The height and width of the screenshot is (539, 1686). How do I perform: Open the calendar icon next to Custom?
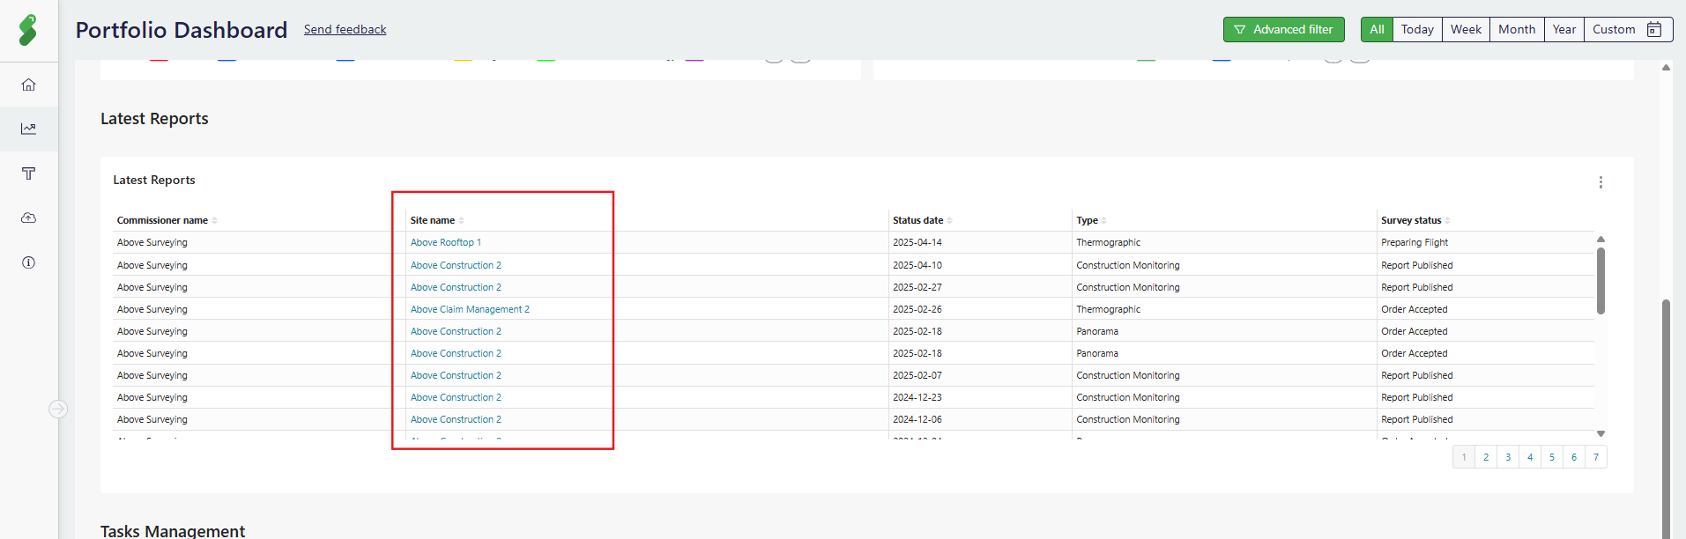click(x=1654, y=29)
